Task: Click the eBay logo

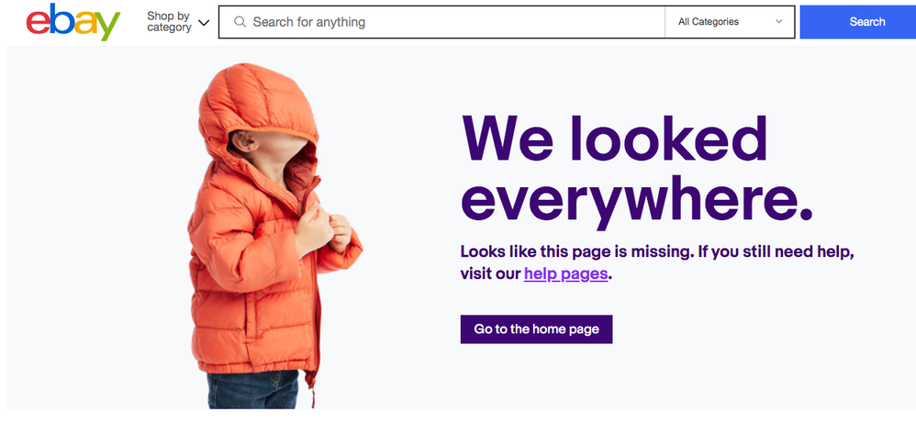Action: pyautogui.click(x=73, y=23)
